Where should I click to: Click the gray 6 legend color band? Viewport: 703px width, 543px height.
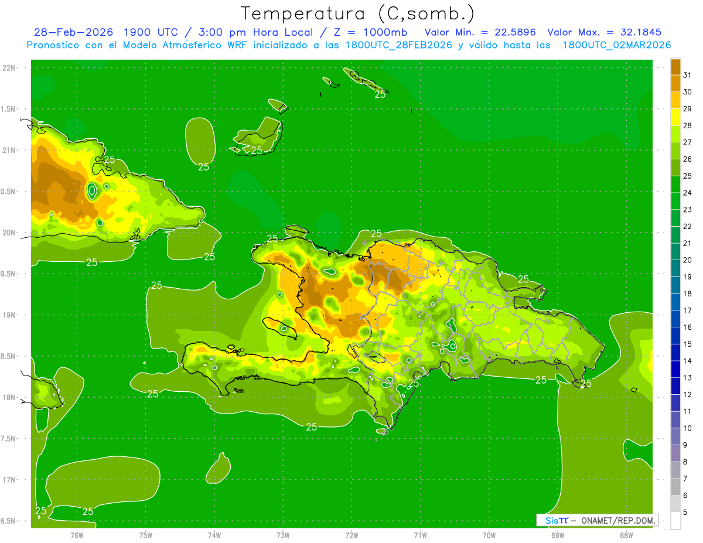coord(675,487)
